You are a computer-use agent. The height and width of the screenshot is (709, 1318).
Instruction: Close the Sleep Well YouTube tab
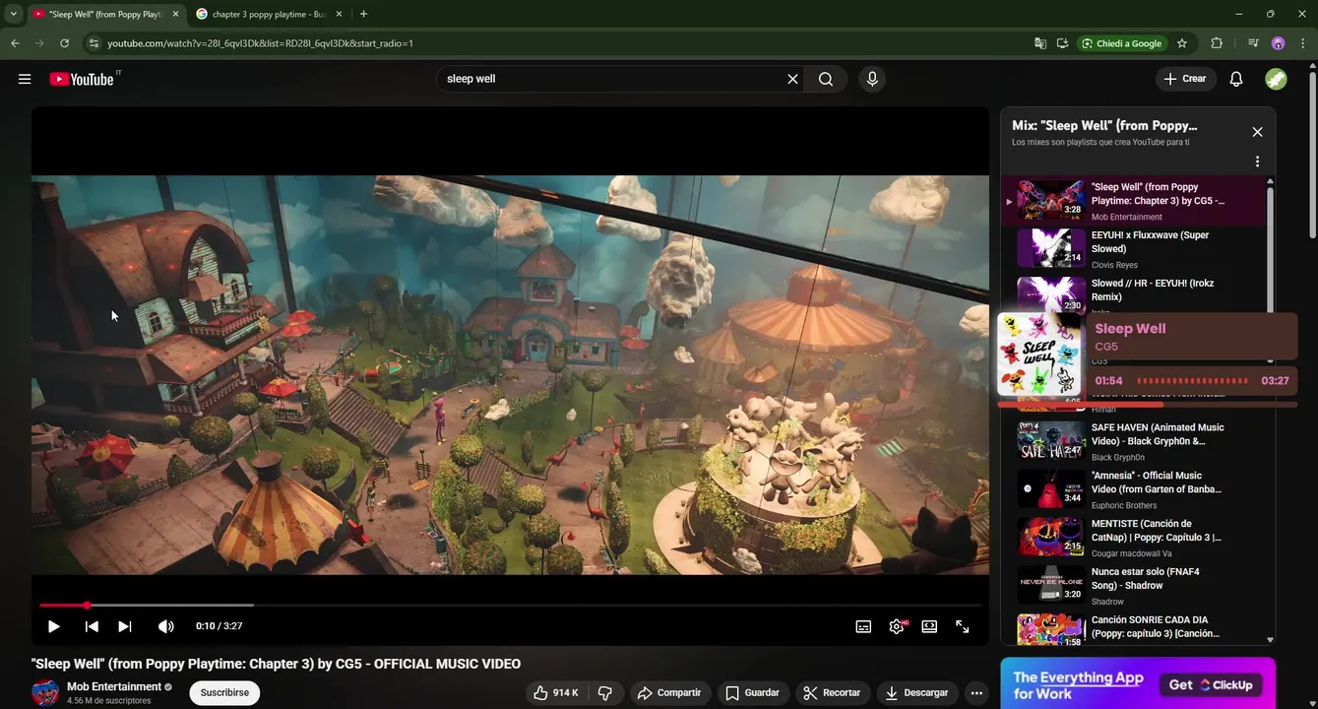pyautogui.click(x=175, y=15)
